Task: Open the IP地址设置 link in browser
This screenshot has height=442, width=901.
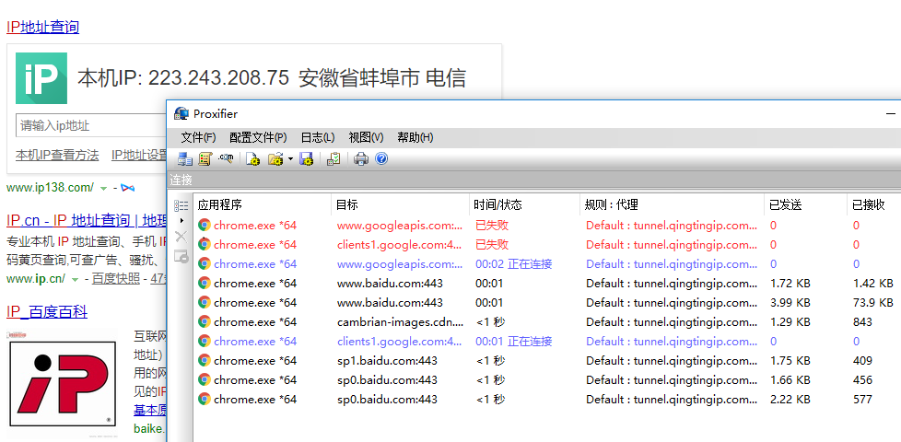Action: 139,155
